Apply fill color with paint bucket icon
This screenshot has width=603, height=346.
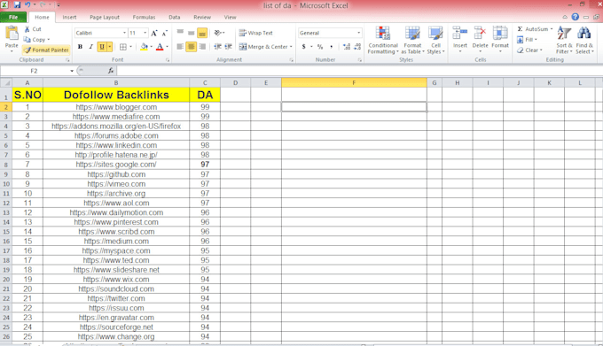[x=145, y=47]
